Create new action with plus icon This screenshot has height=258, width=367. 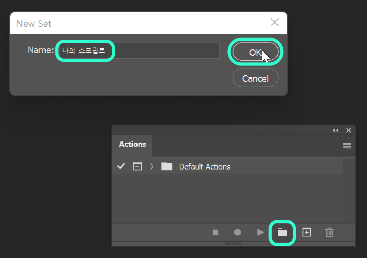[x=307, y=233]
